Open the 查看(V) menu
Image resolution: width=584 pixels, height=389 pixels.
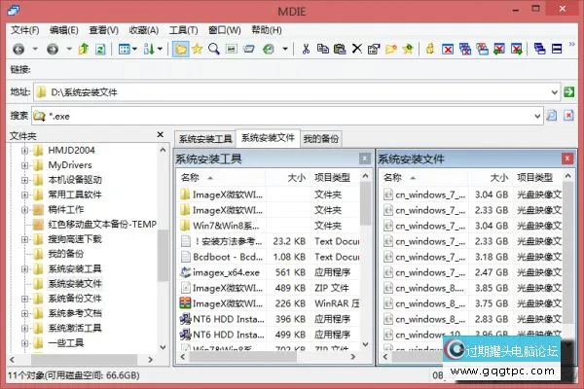click(x=103, y=30)
